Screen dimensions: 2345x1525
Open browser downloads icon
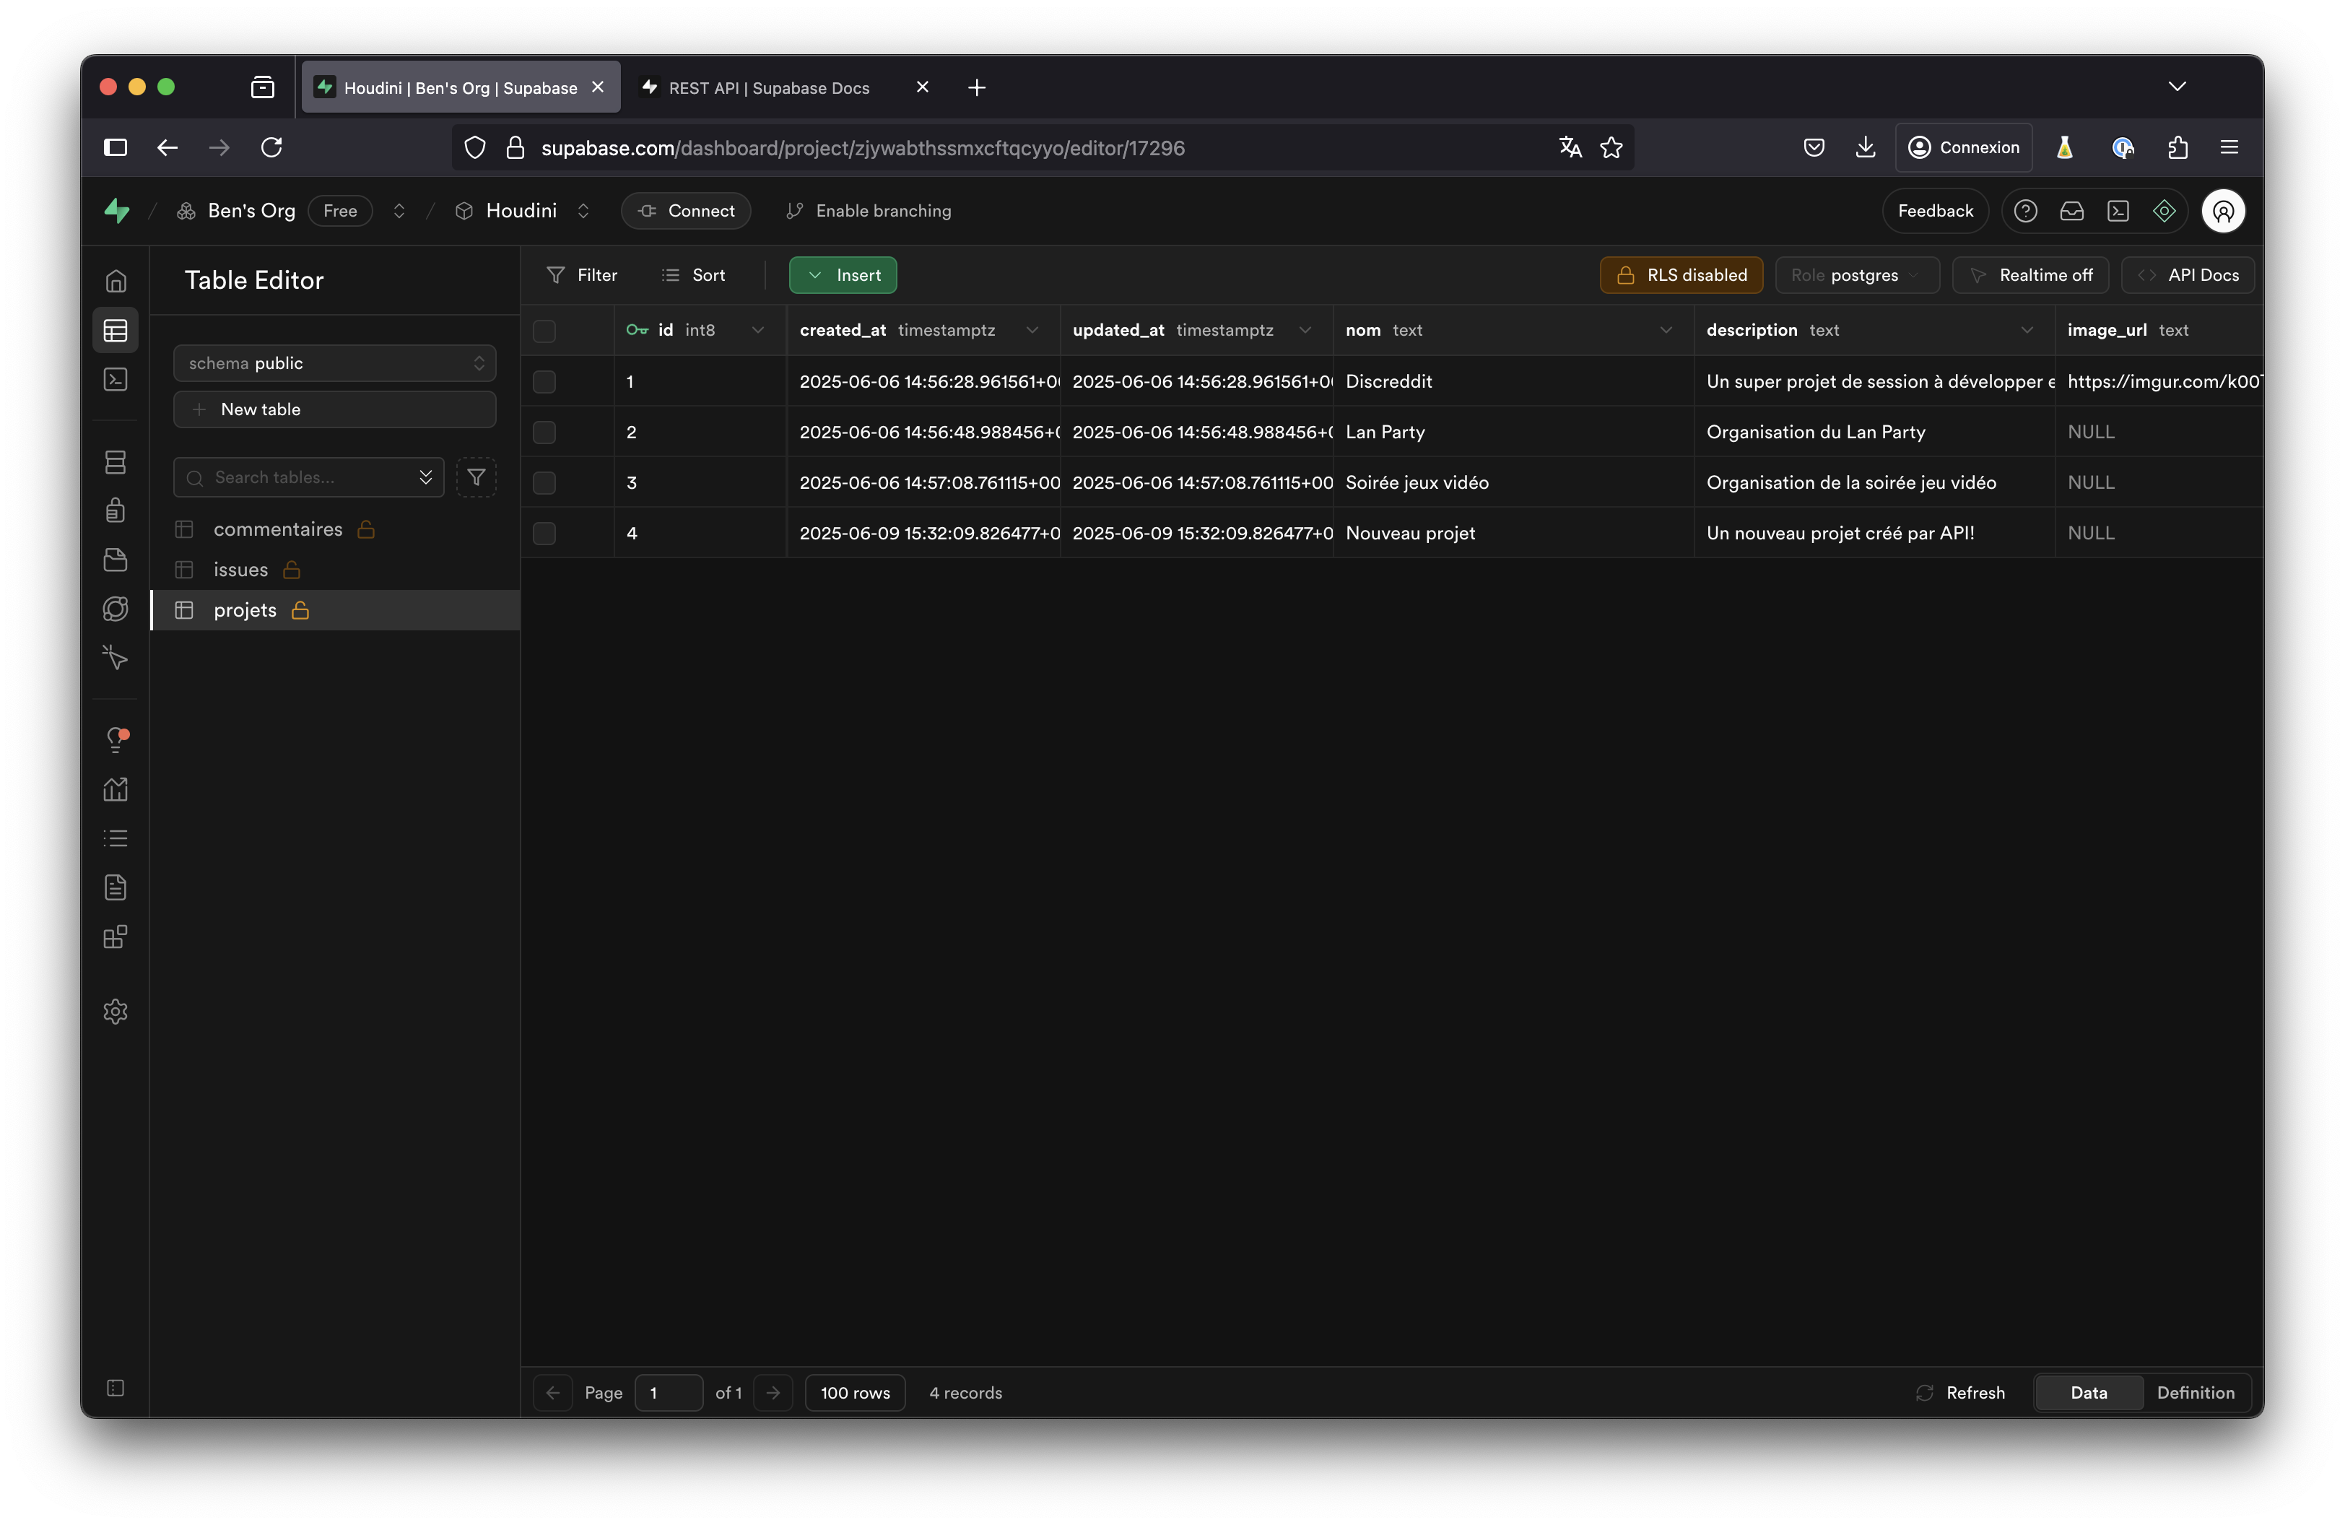point(1865,148)
